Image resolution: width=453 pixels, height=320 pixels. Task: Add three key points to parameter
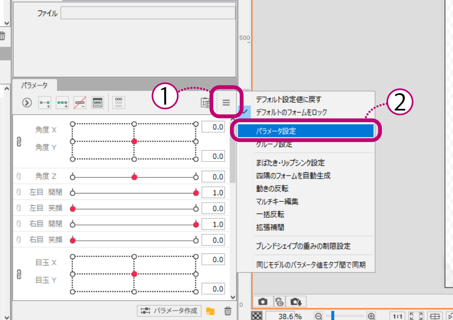pos(63,103)
